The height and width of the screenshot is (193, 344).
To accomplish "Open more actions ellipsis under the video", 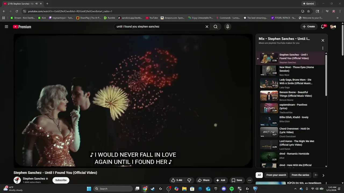I will [x=249, y=180].
